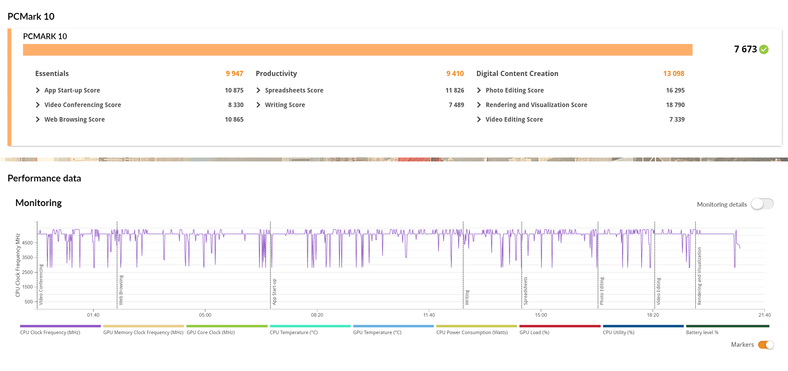788x371 pixels.
Task: Toggle CPU Clock Frequency legend swatch
Action: click(60, 326)
